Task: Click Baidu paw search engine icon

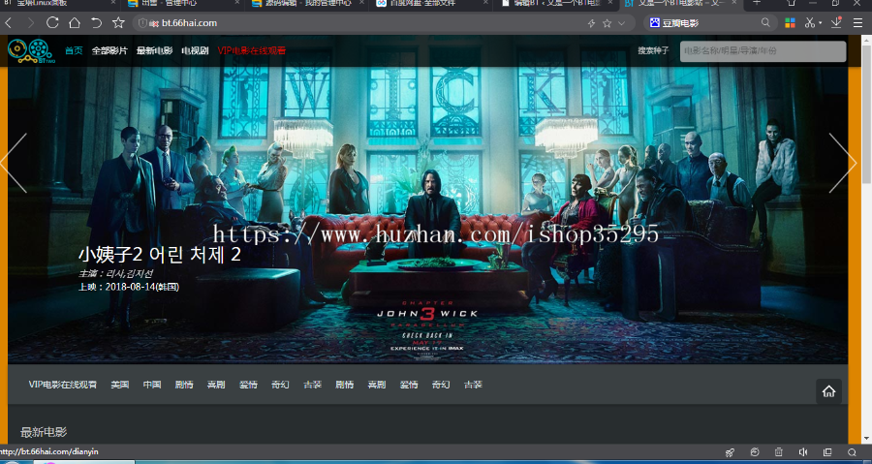Action: [x=655, y=23]
